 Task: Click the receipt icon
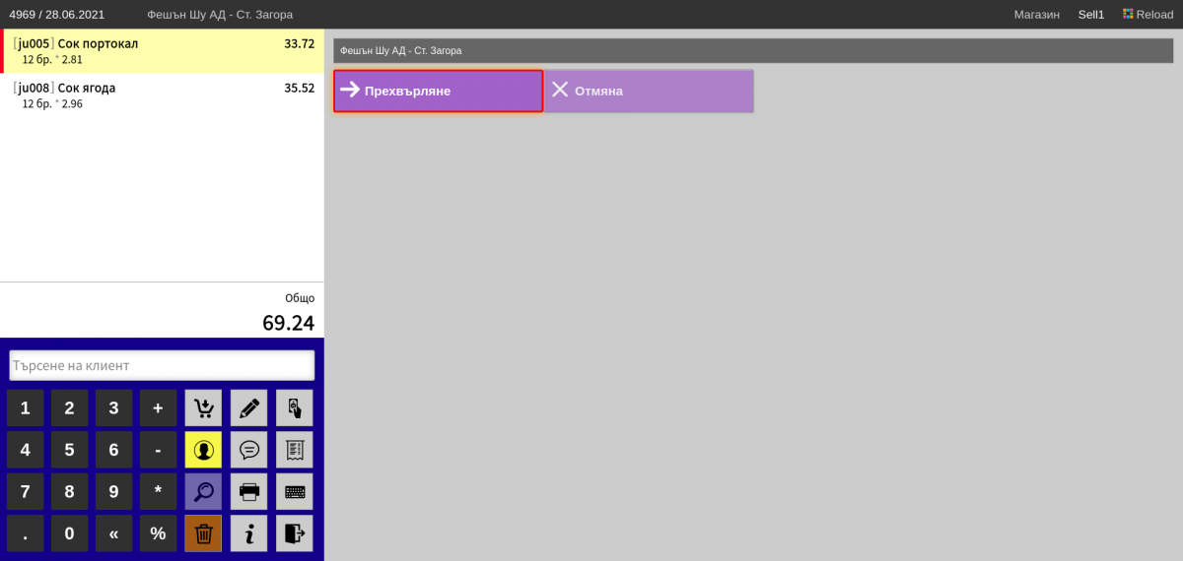[295, 450]
